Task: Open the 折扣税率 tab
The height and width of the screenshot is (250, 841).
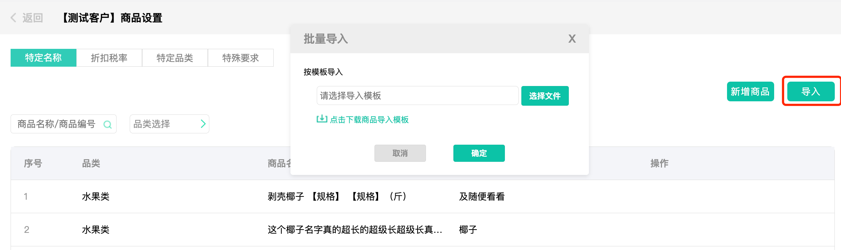Action: [109, 58]
